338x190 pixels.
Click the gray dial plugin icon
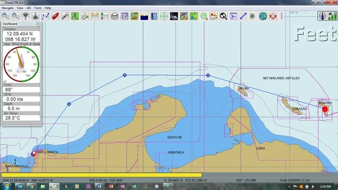253,16
